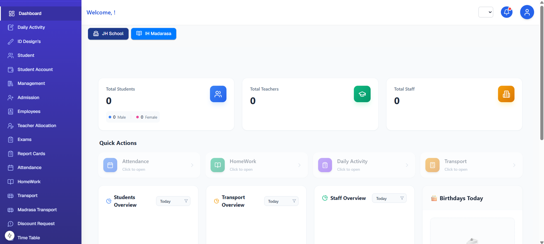Click the Admission user-plus icon
Screen dimensions: 544x244
[x=11, y=97]
